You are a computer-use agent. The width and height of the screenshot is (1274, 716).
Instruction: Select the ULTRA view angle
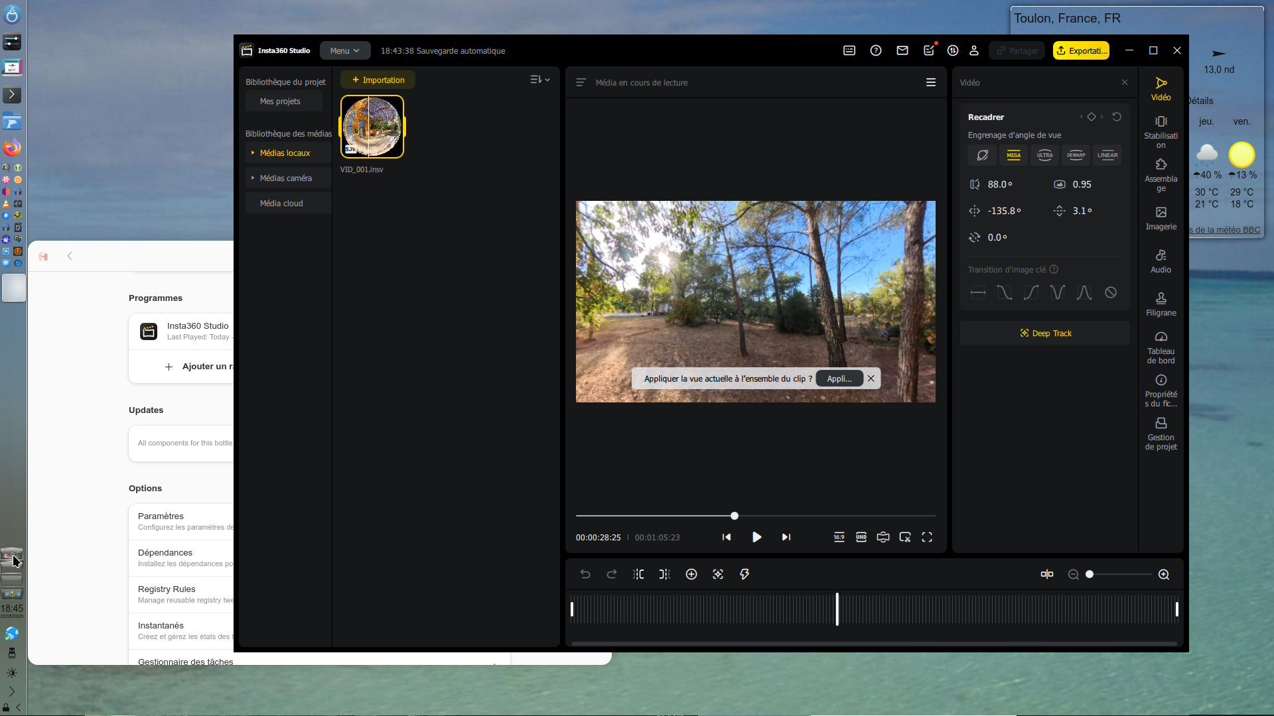1045,155
